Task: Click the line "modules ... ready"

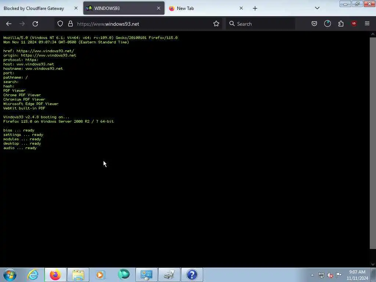Action: tap(22, 139)
